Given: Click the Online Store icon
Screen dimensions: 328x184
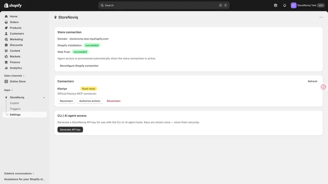Looking at the screenshot, I should [x=6, y=81].
